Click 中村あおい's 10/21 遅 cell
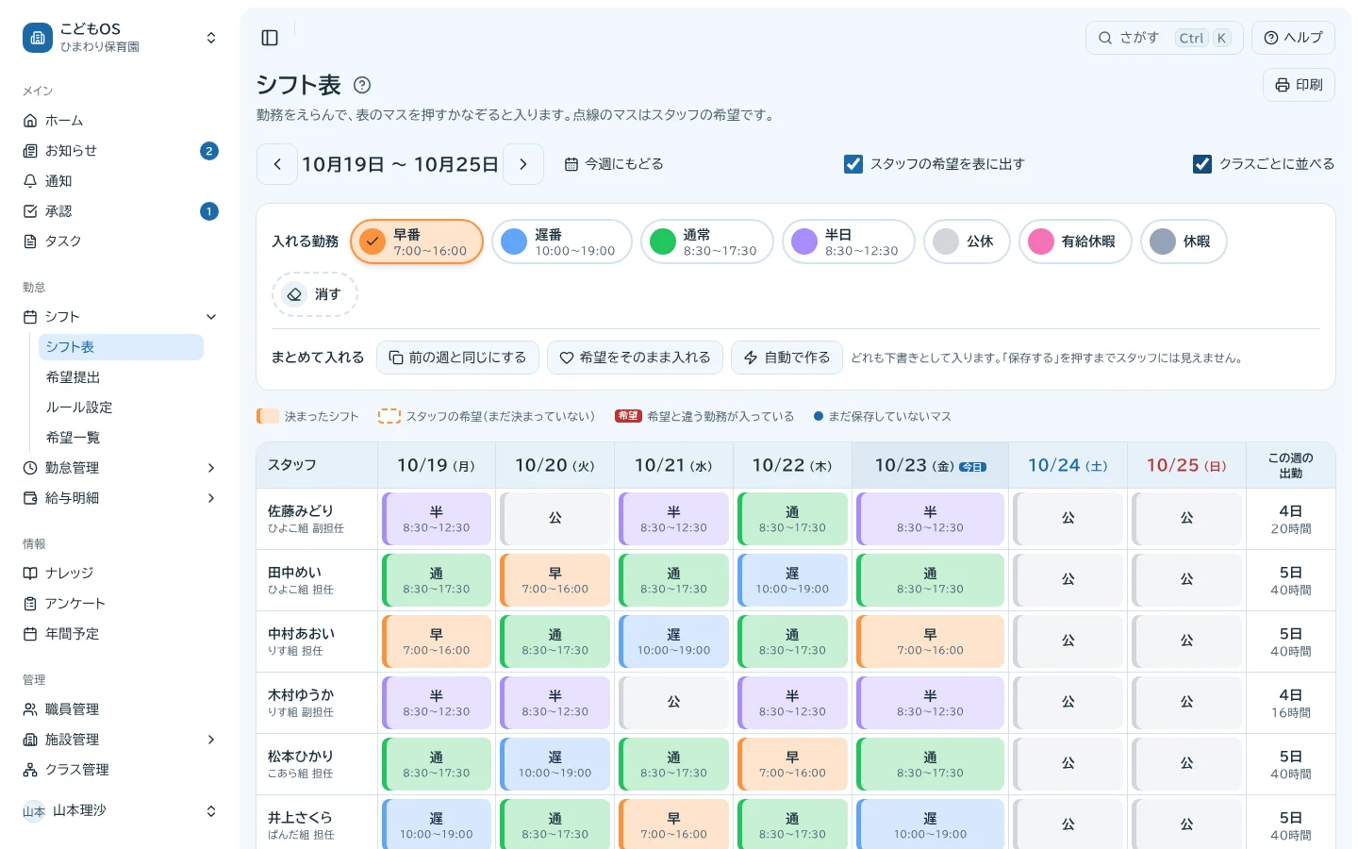This screenshot has width=1358, height=849. pos(673,641)
